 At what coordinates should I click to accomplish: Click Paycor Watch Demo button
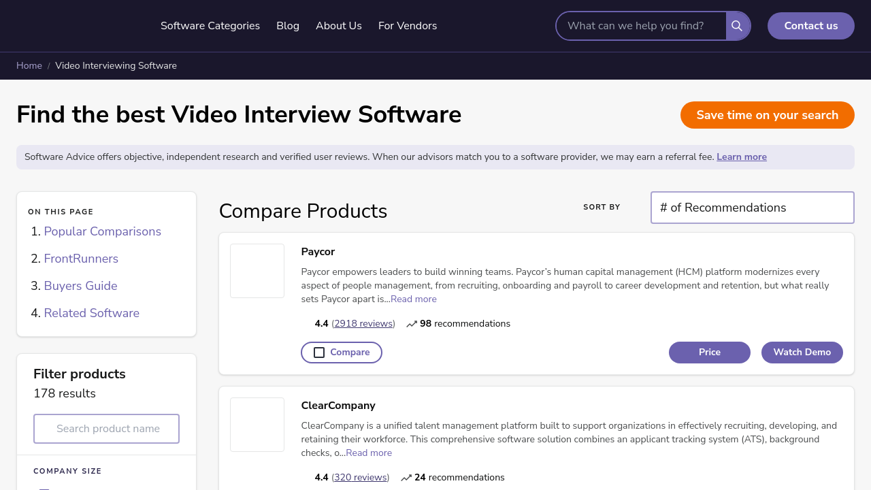[802, 353]
